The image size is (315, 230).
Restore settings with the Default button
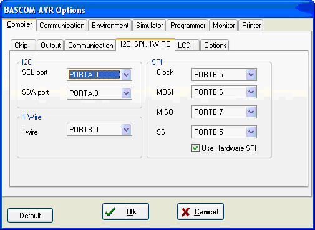30,216
